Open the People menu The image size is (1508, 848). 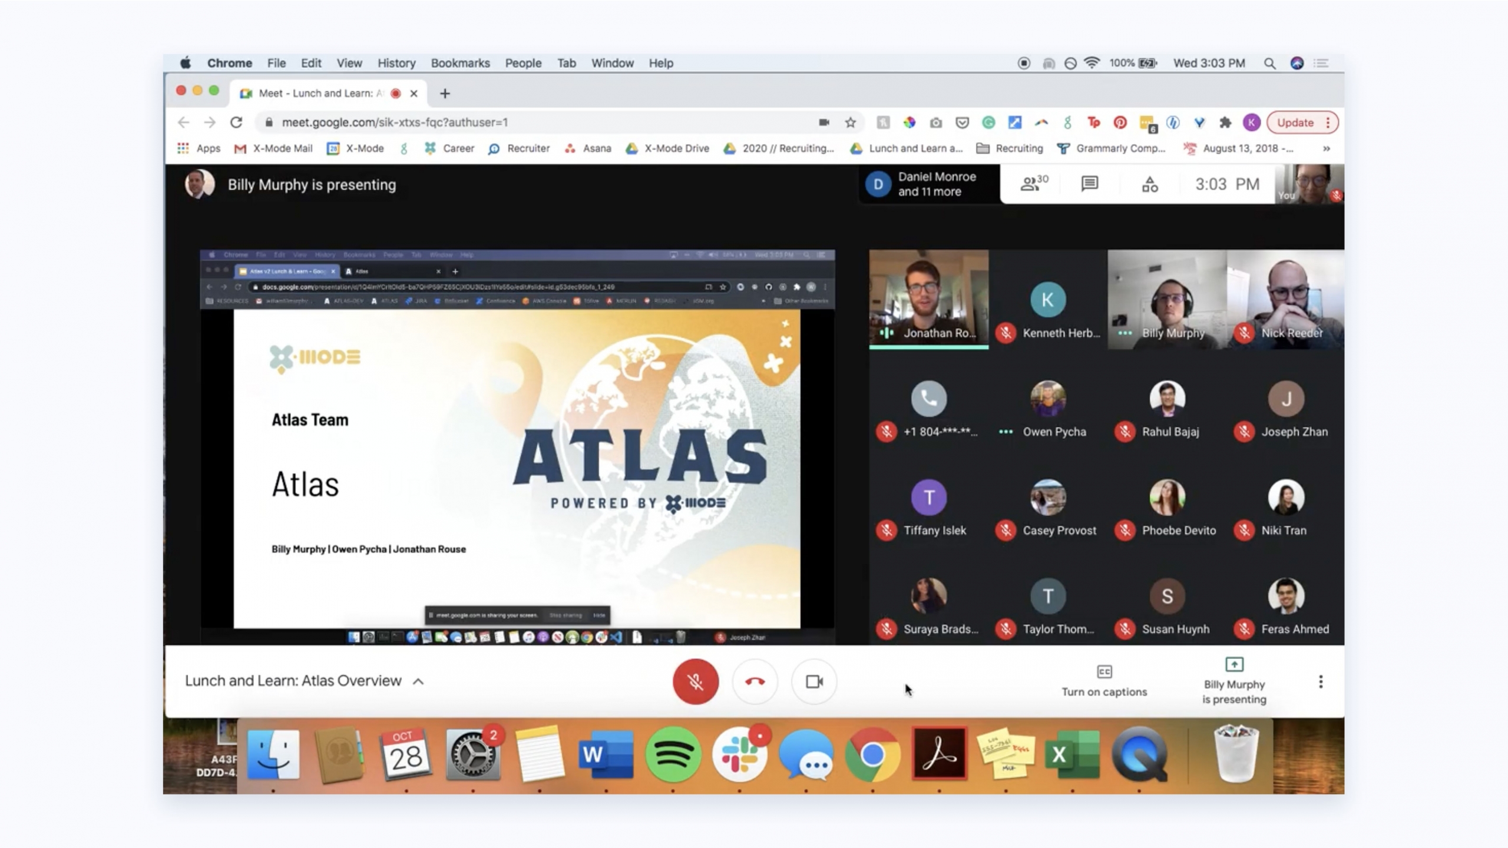point(523,63)
